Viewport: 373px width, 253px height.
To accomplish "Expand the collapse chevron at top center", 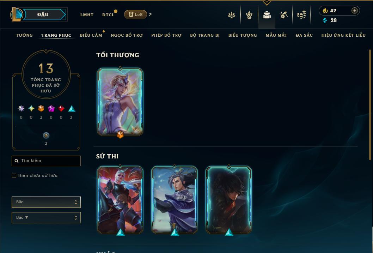I will (x=267, y=2).
